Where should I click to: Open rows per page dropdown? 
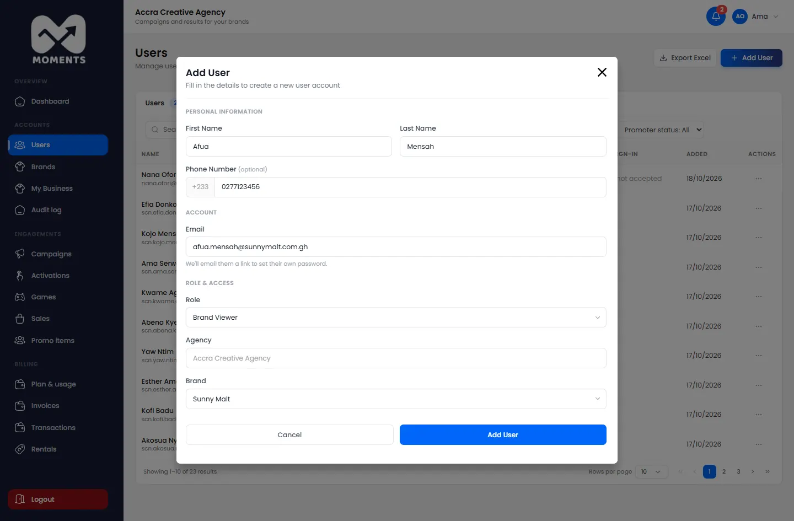[x=652, y=472]
